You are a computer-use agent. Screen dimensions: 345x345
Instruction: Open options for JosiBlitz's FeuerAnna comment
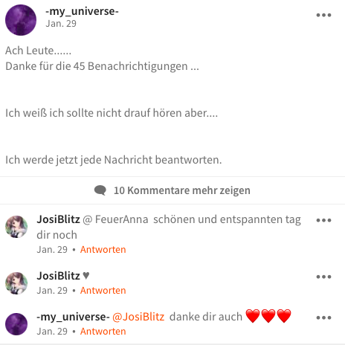(x=323, y=220)
